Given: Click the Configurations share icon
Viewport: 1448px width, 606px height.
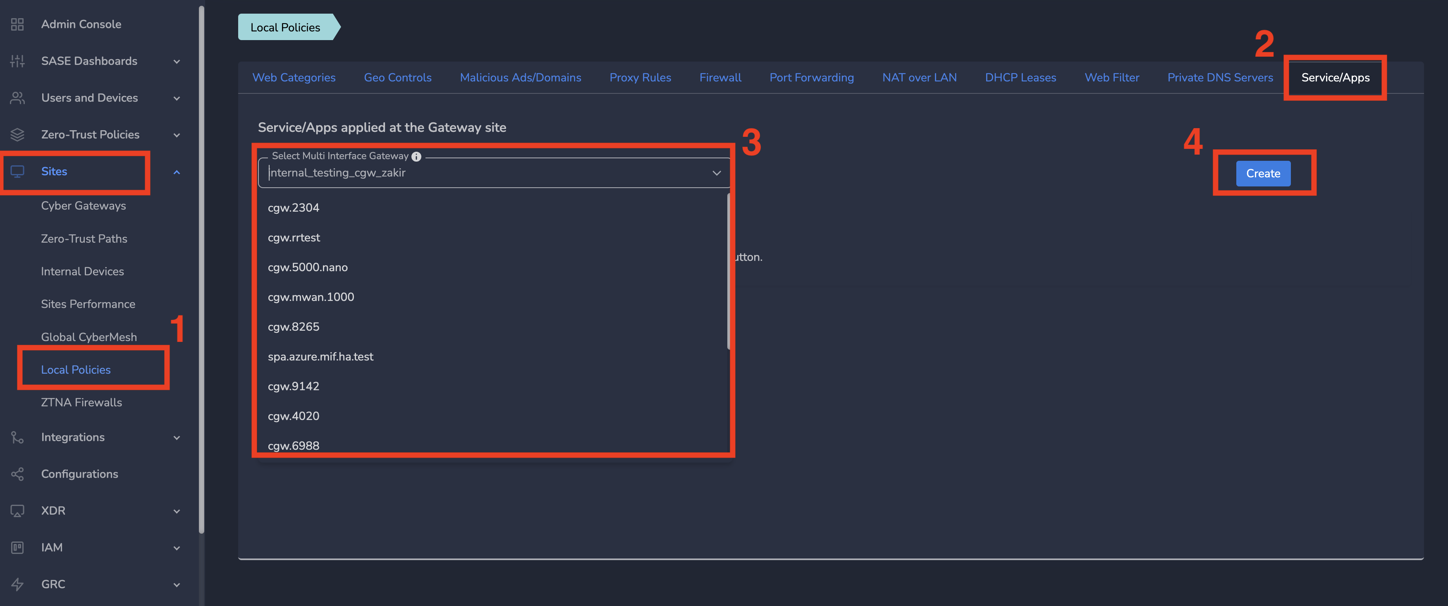Looking at the screenshot, I should pyautogui.click(x=17, y=474).
